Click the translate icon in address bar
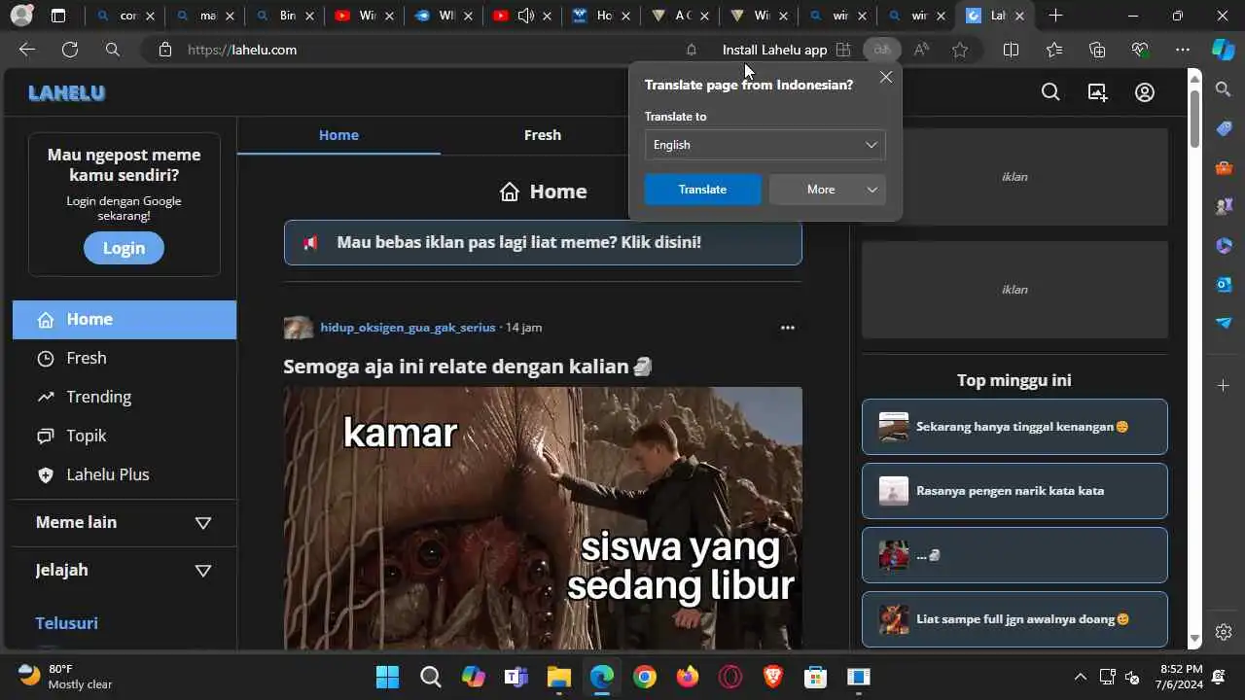Screen dimensions: 1245x700 pos(882,50)
